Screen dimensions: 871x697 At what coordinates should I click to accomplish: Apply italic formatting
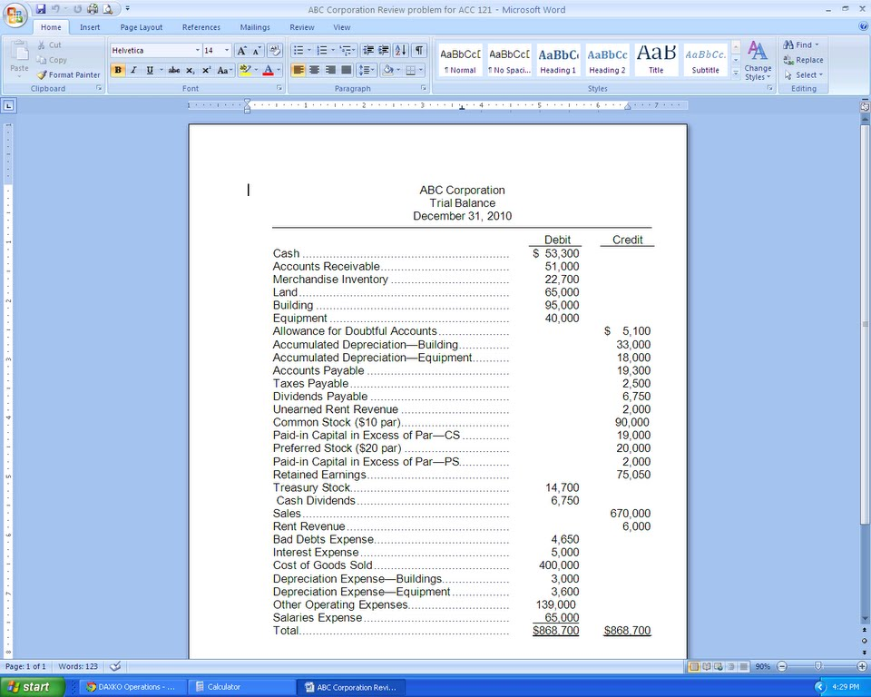click(132, 70)
